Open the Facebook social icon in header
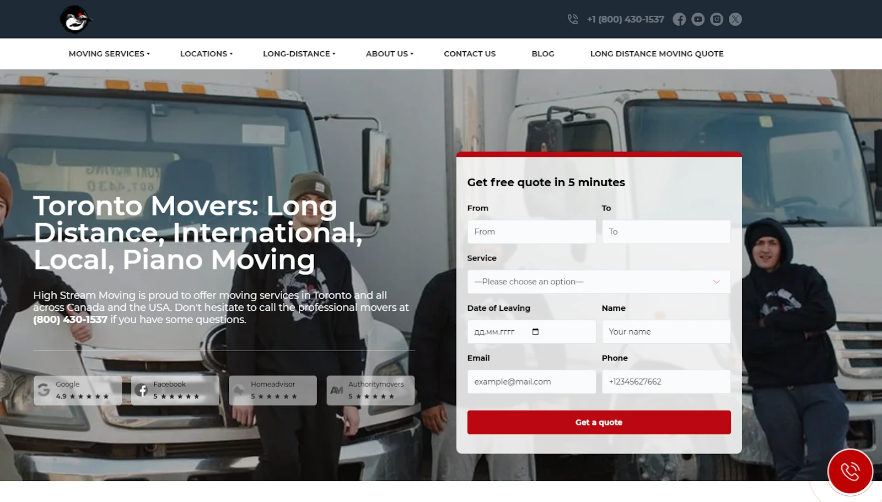 click(679, 19)
